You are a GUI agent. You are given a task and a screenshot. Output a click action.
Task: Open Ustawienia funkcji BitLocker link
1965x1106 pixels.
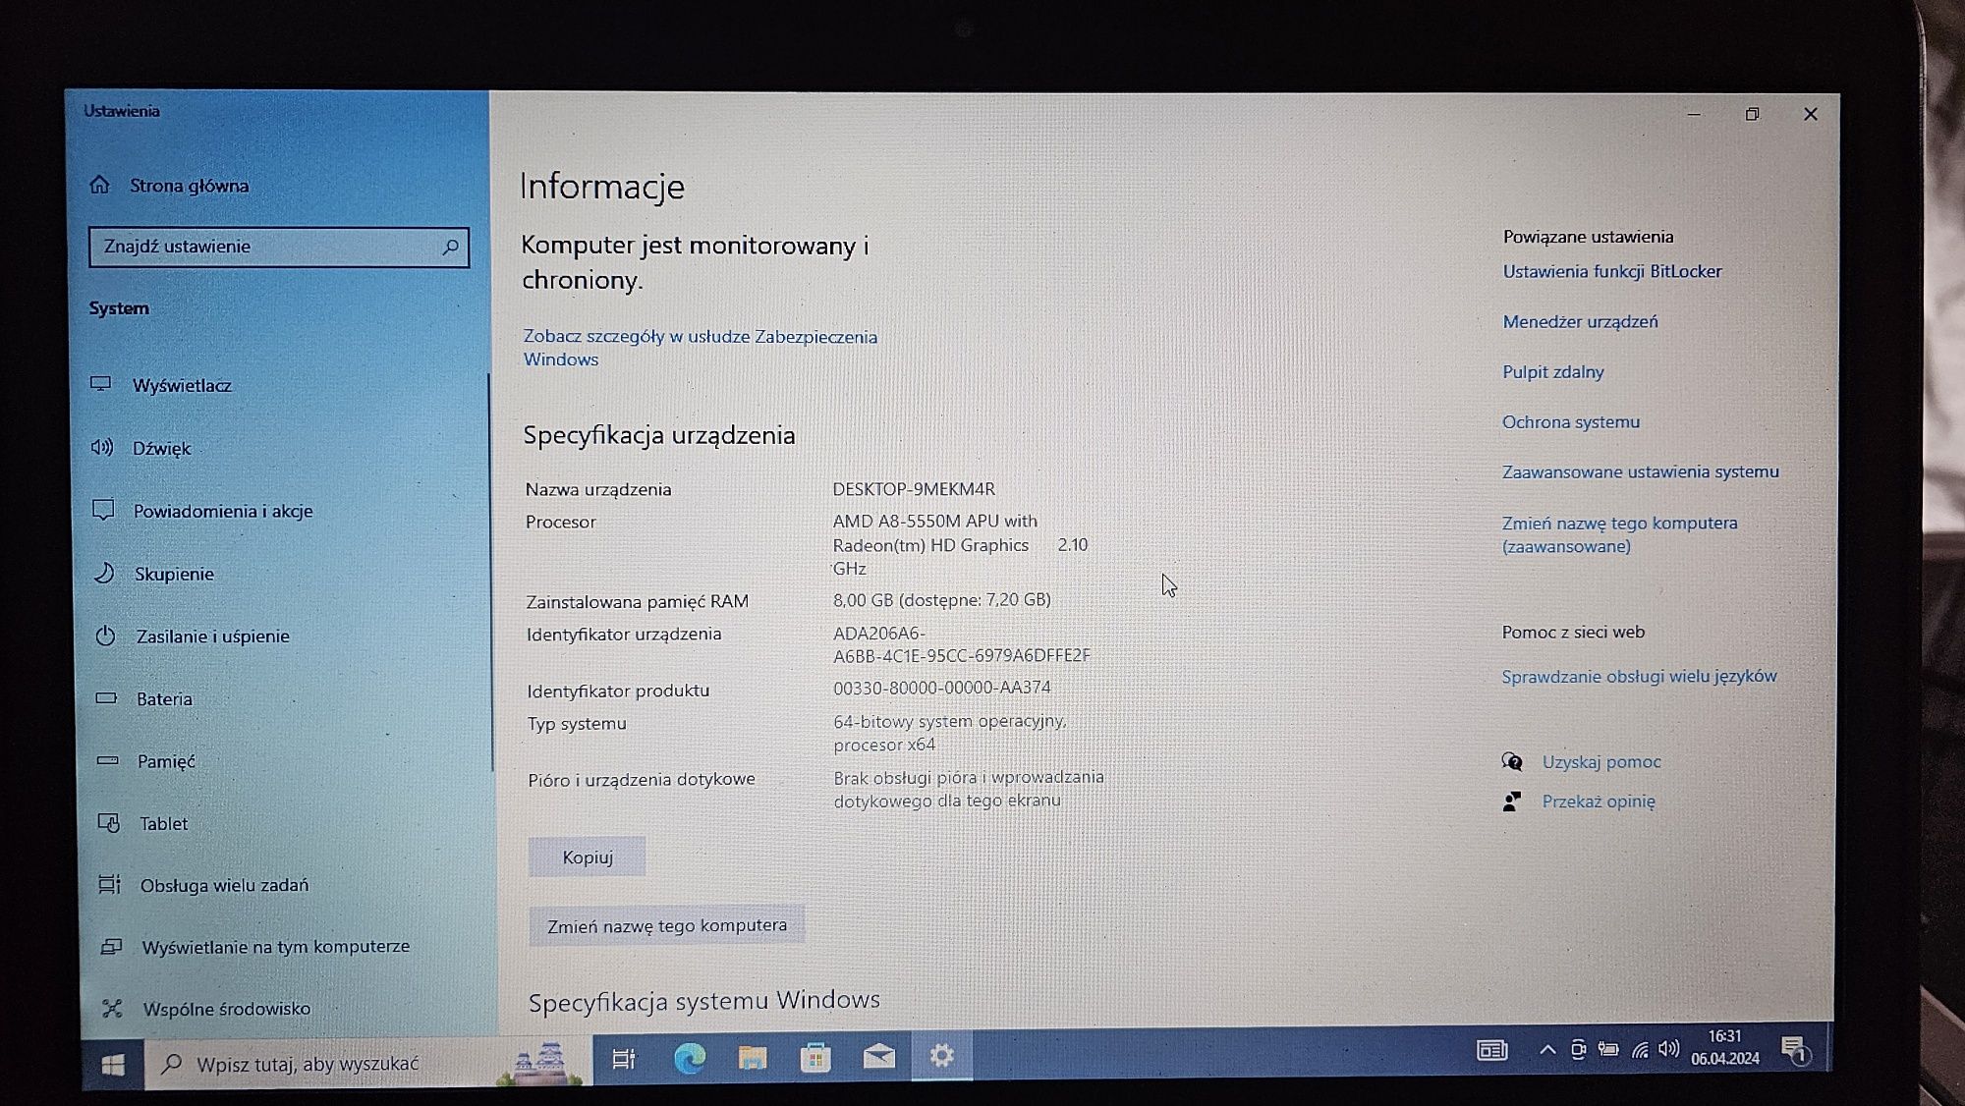(1611, 272)
